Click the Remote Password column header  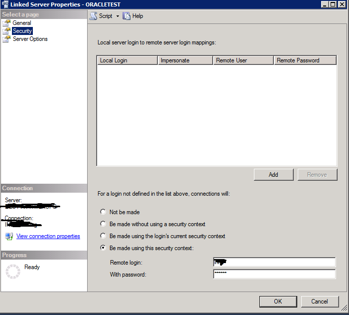click(x=305, y=60)
